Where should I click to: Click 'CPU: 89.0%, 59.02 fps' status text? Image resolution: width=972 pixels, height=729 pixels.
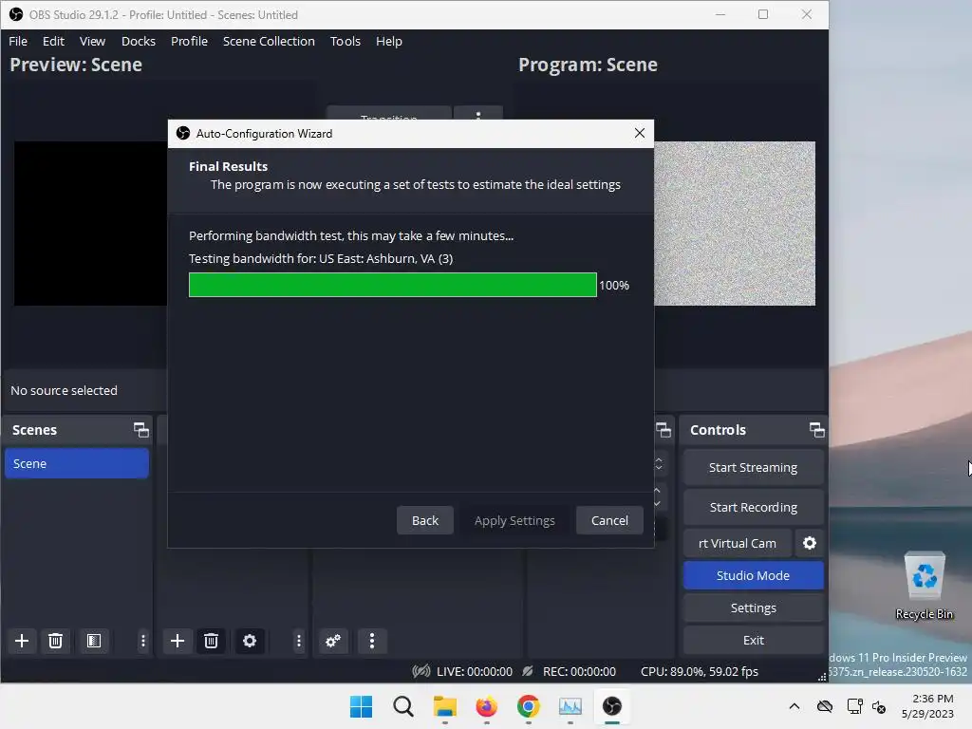click(700, 671)
